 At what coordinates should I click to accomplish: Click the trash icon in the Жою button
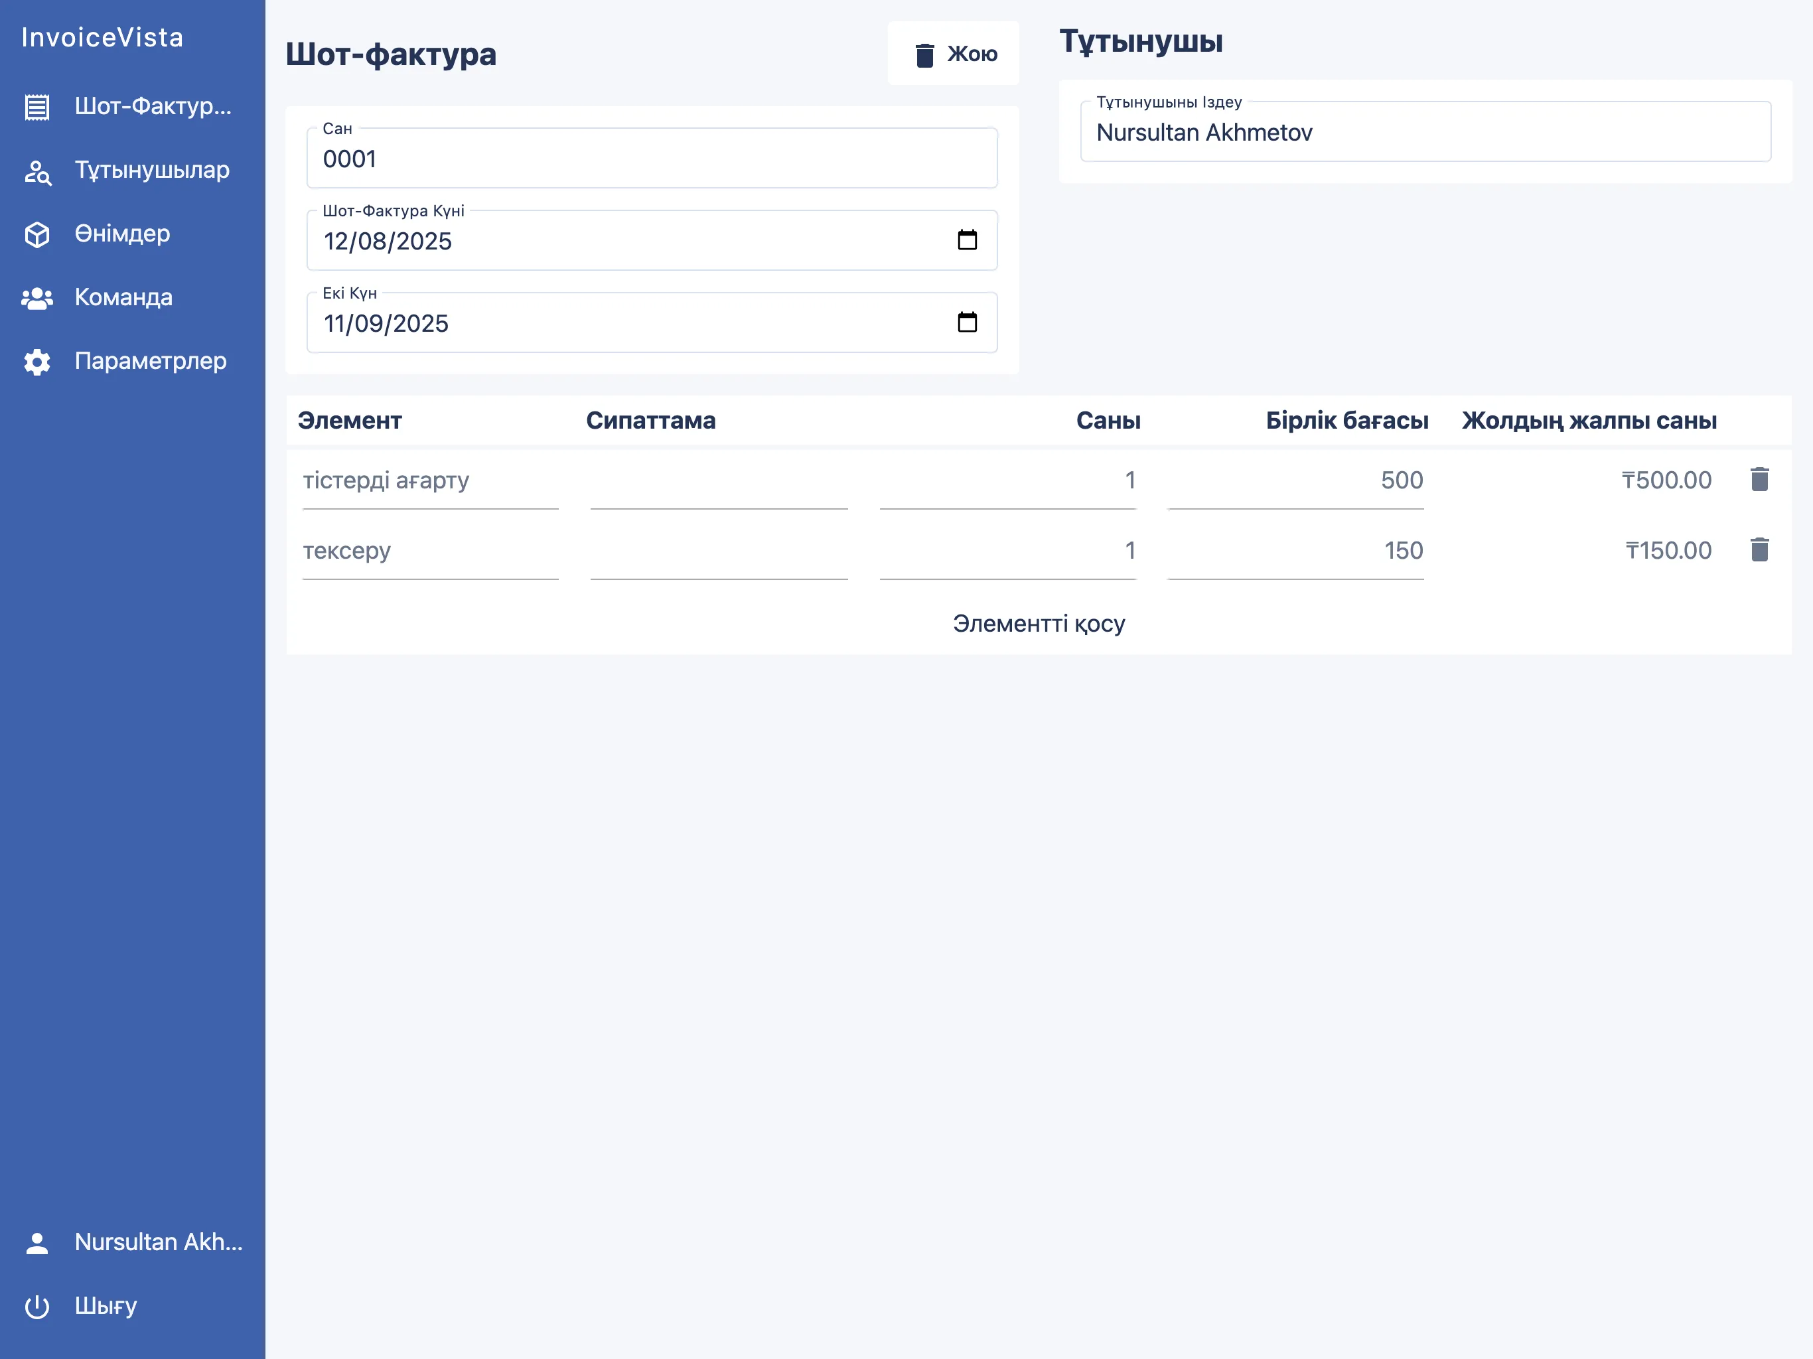924,55
